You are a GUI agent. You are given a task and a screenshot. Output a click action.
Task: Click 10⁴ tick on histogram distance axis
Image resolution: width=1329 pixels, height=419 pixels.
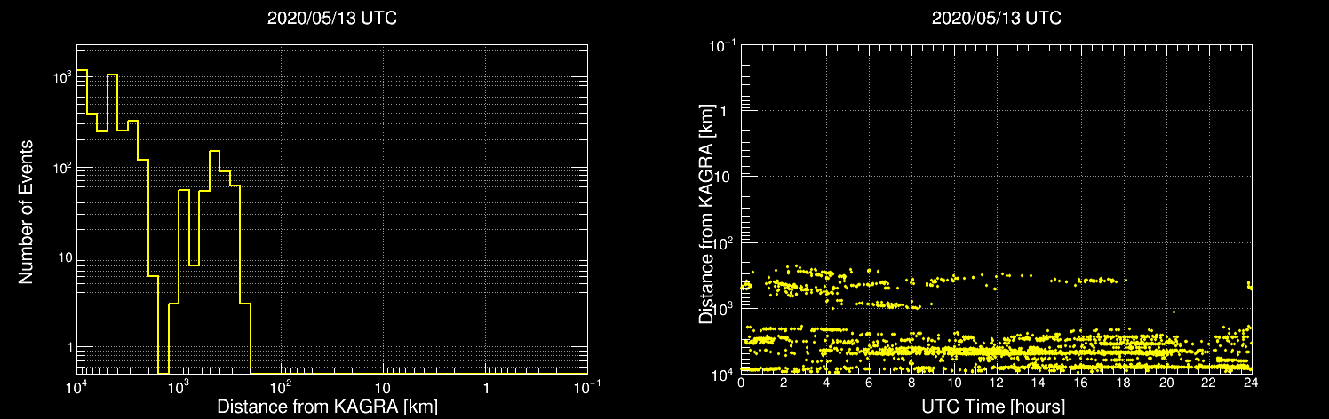pyautogui.click(x=76, y=387)
